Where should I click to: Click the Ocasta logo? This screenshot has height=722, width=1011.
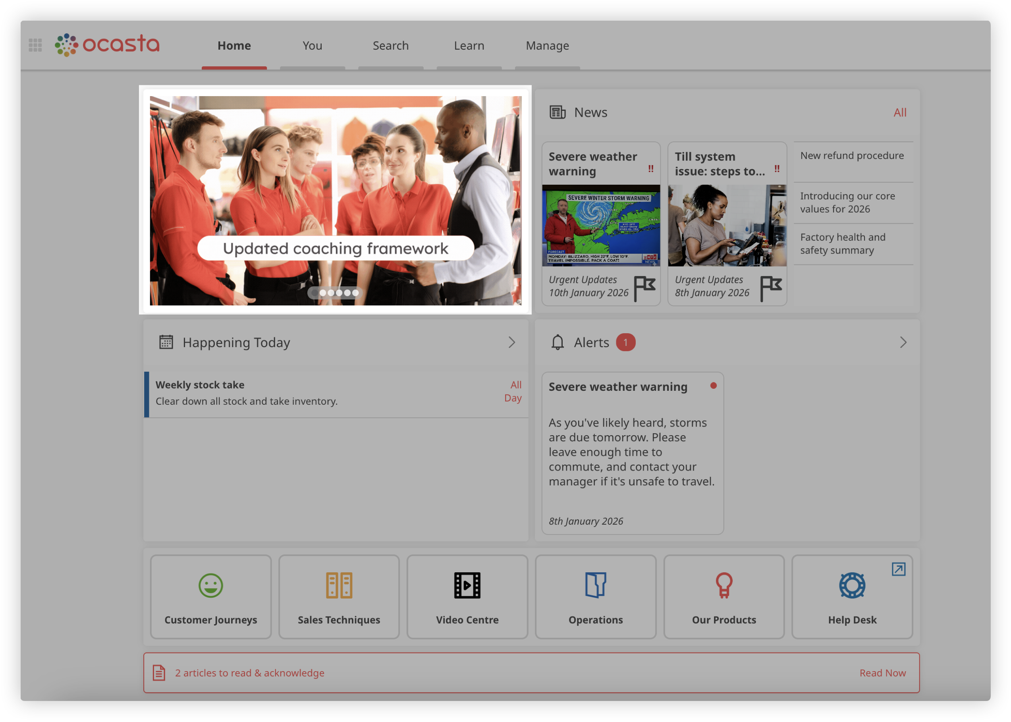coord(107,45)
